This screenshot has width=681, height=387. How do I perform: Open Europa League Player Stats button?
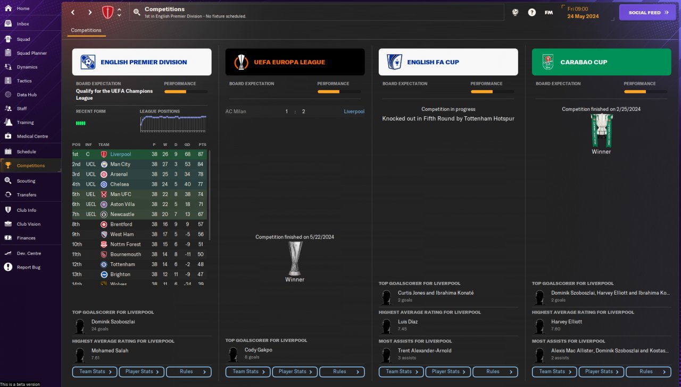click(295, 372)
